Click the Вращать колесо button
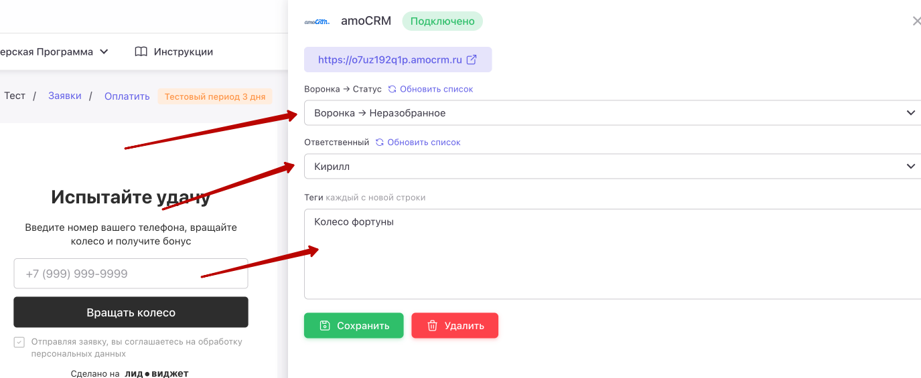This screenshot has width=921, height=378. click(131, 312)
